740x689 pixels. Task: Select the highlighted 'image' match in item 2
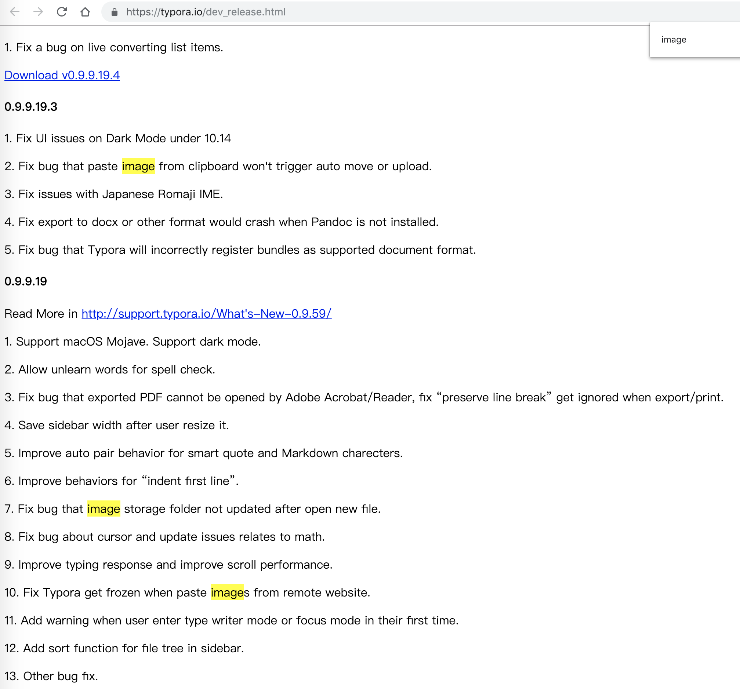coord(138,166)
